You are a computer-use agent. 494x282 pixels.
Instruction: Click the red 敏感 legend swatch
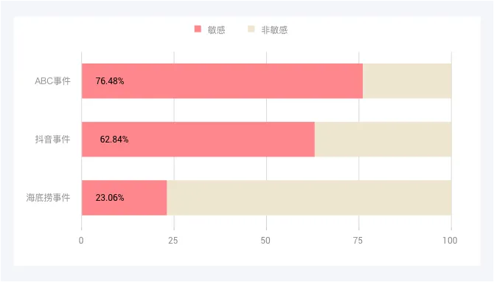click(x=198, y=29)
